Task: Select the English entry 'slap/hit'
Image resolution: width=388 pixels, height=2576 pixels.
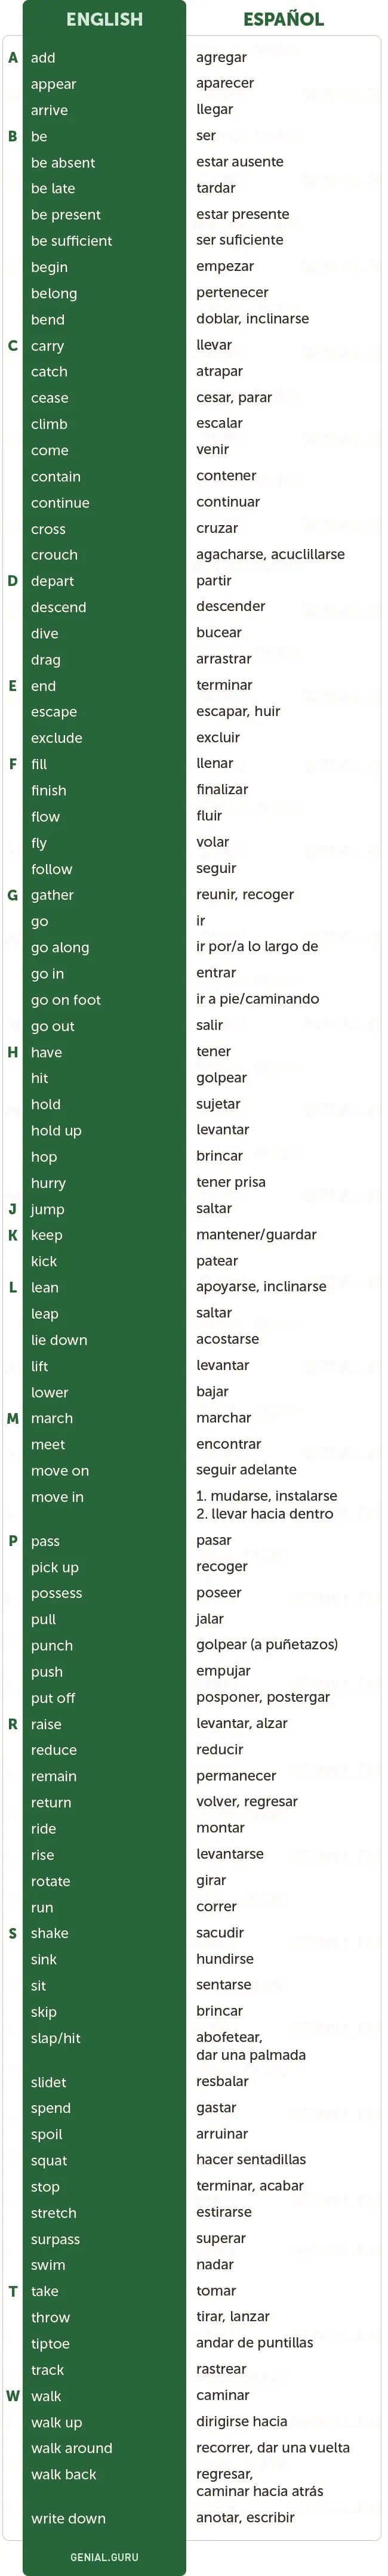Action: click(56, 2038)
